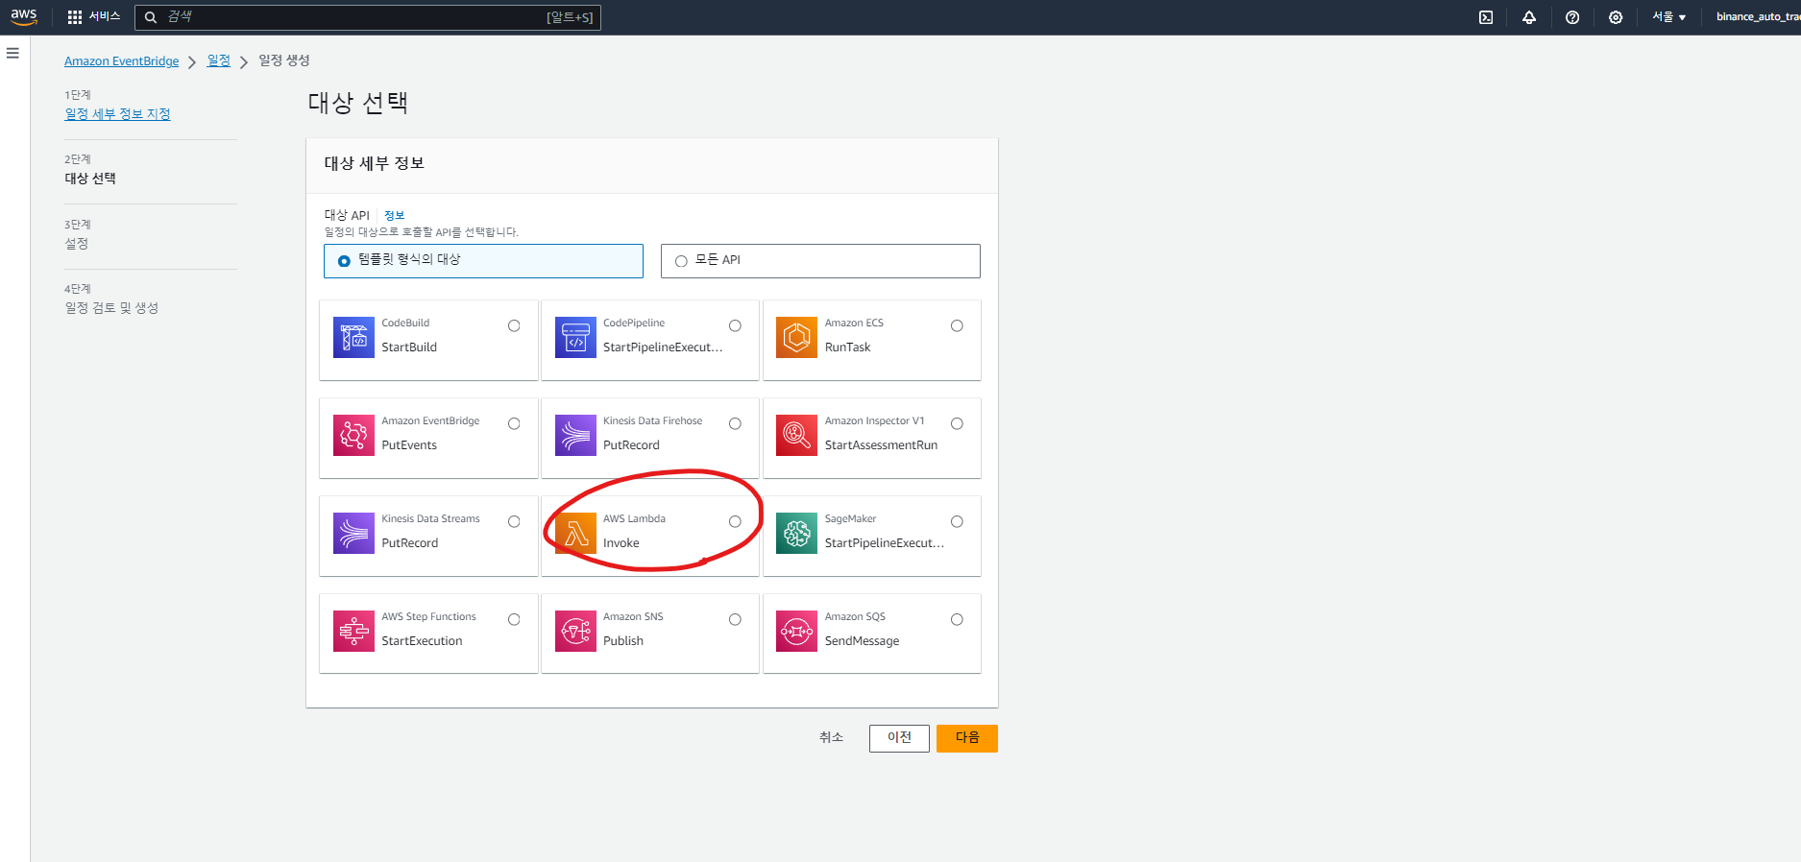This screenshot has height=862, width=1801.
Task: Click the Amazon SNS Publish icon
Action: pos(575,632)
